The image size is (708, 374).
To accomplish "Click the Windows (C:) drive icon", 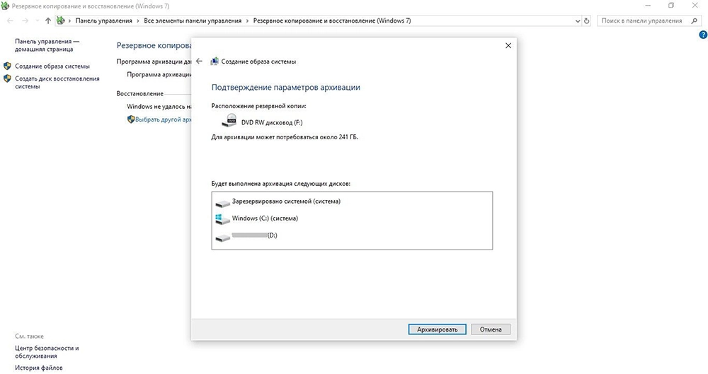I will coord(222,218).
